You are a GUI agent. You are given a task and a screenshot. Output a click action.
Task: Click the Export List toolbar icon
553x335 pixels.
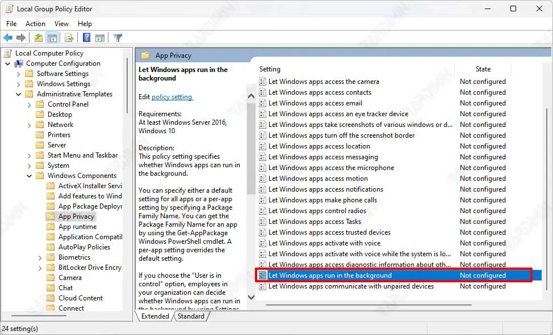click(69, 37)
